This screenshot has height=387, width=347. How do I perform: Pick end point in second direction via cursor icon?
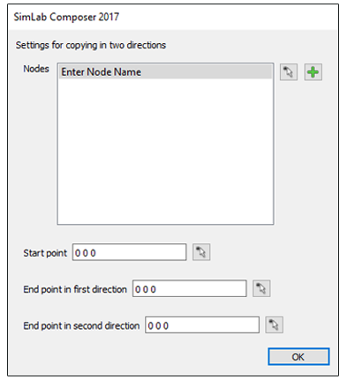tap(274, 325)
